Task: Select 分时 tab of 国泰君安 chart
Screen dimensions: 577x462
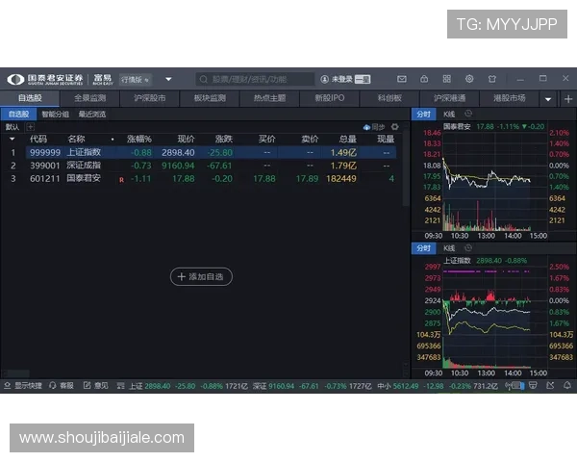Action: coord(423,115)
